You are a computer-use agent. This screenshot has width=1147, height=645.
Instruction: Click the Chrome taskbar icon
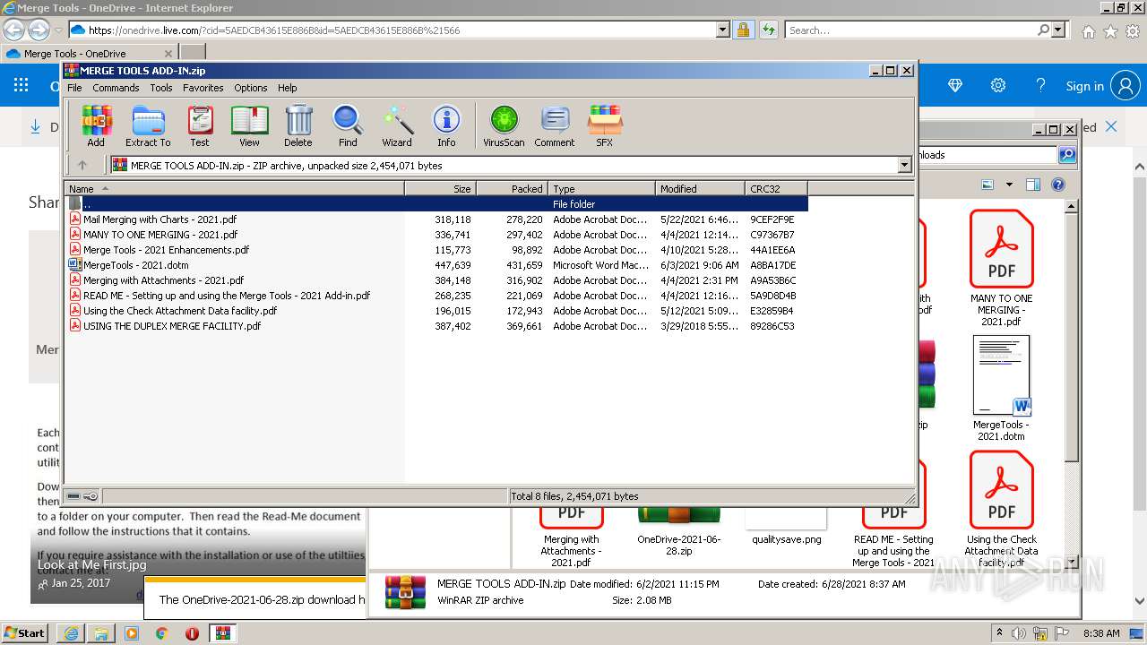pyautogui.click(x=161, y=632)
